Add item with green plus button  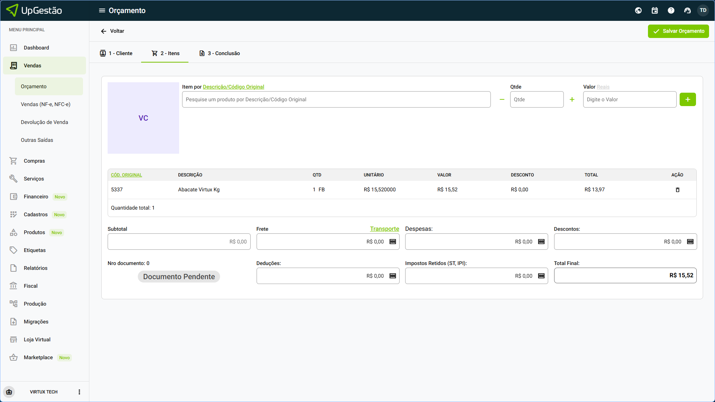point(687,99)
